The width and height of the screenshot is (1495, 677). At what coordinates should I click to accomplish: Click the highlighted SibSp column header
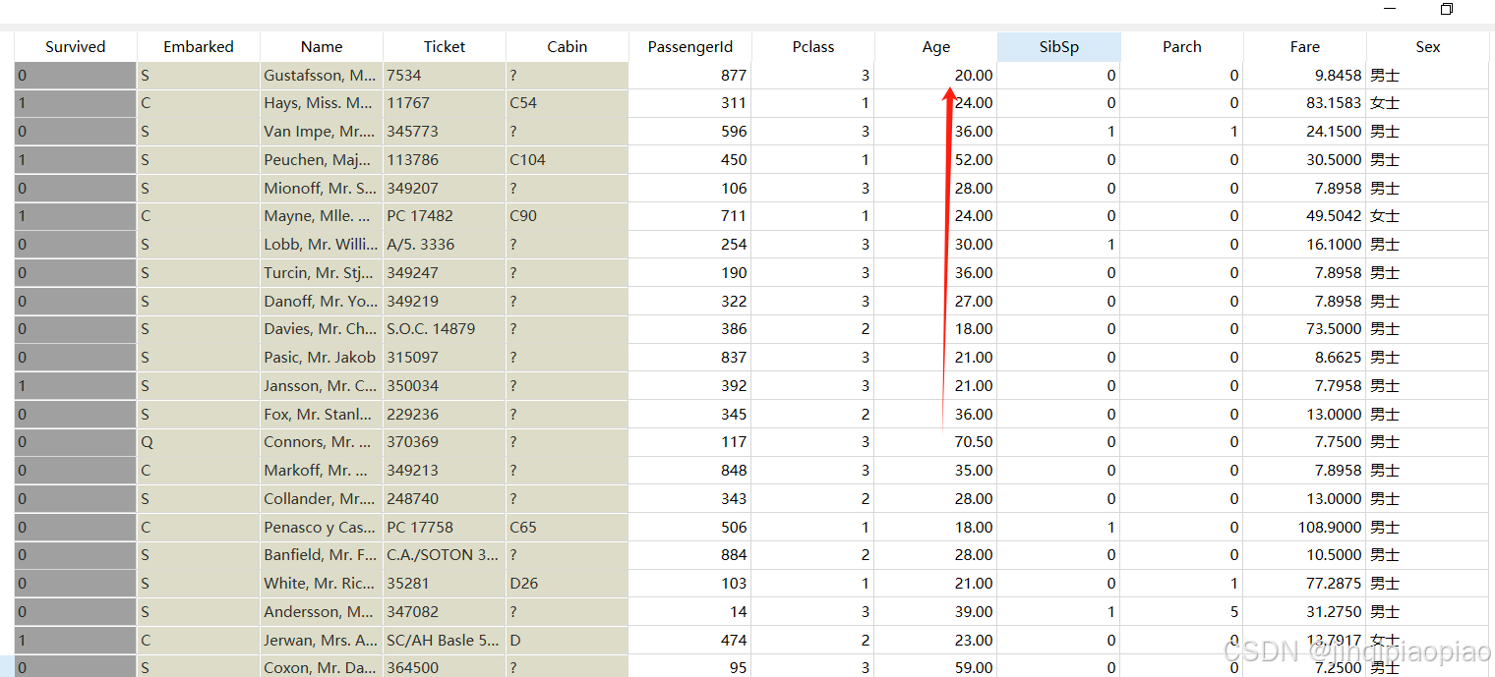point(1059,46)
